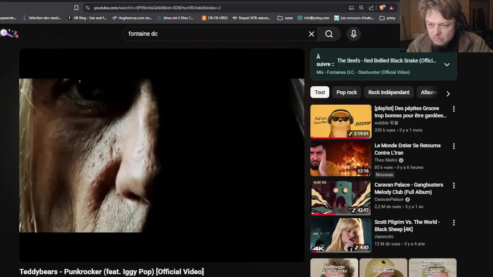
Task: Open the JAZZHOP groove playlist thumbnail
Action: pos(341,122)
